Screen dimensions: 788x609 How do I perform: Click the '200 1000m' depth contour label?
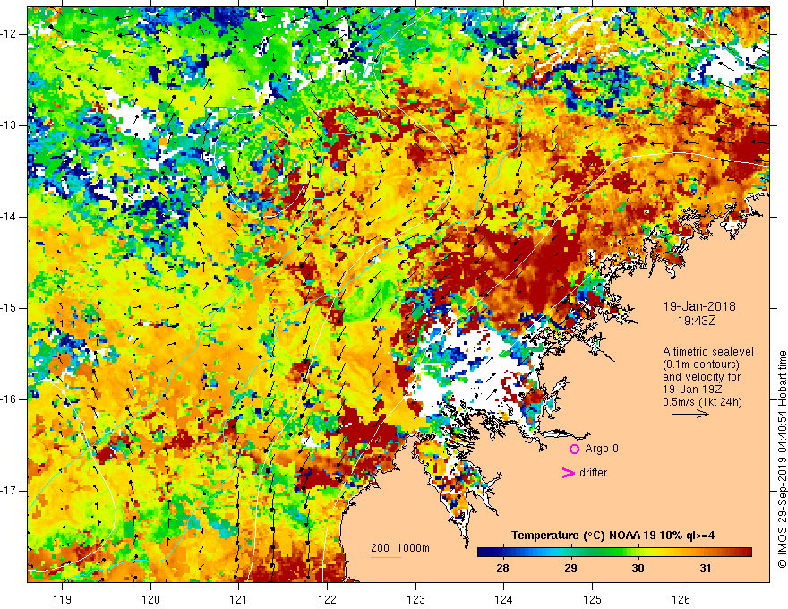pos(400,548)
